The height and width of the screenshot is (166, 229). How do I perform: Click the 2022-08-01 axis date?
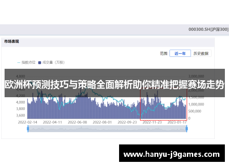pos(102,122)
